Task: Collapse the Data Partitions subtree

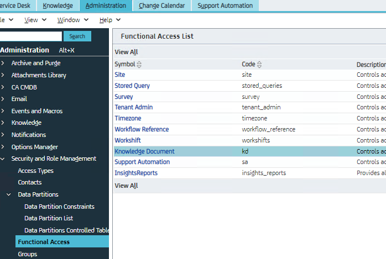Action: pos(9,194)
